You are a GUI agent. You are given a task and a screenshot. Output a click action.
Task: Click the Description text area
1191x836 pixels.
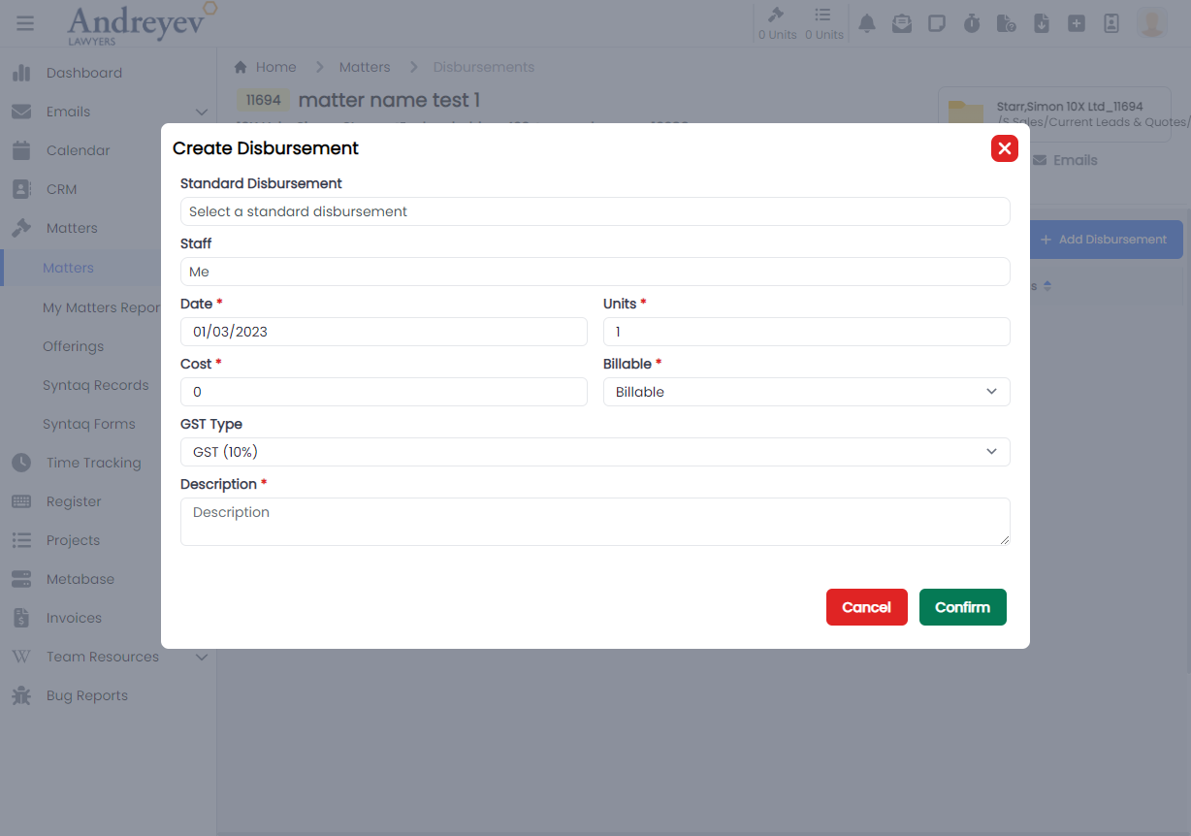tap(595, 522)
